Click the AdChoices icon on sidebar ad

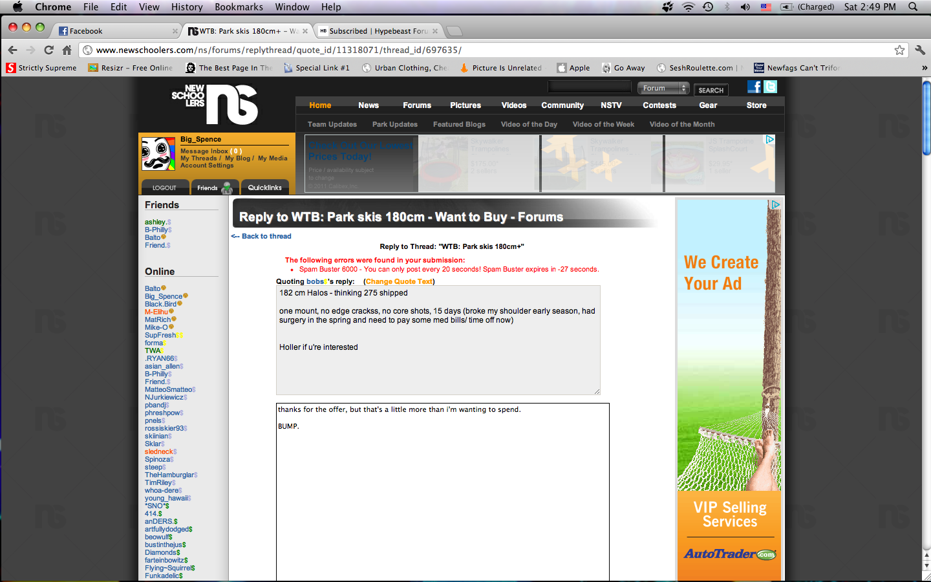775,204
